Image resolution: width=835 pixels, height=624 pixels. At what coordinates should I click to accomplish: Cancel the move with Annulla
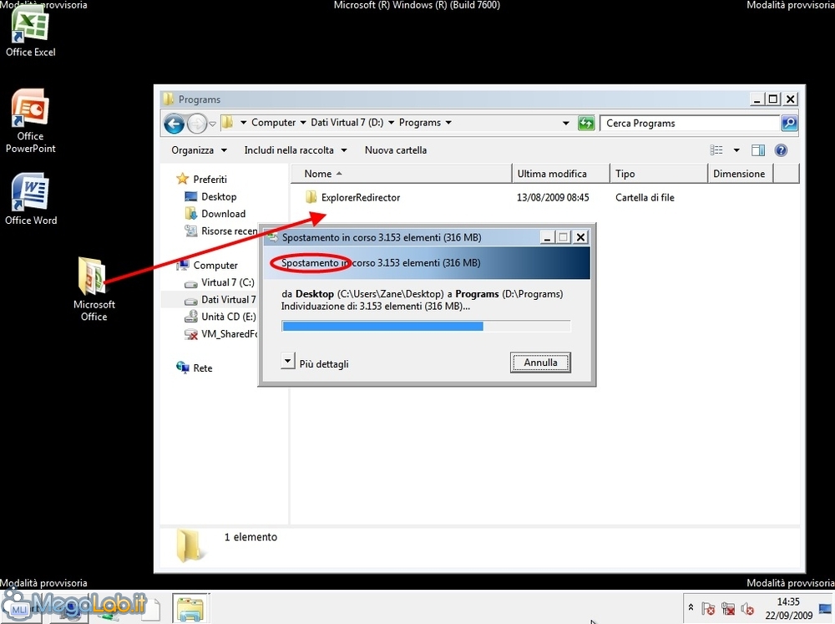540,363
